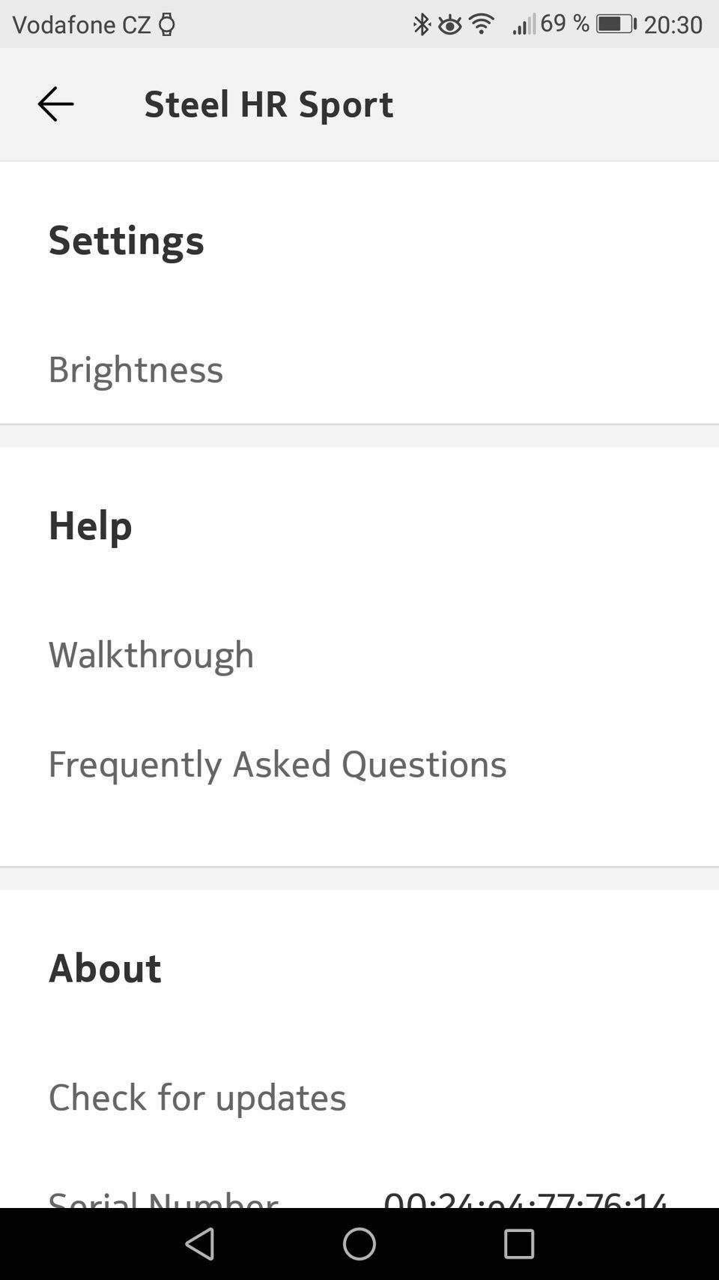Open the Brightness setting
719x1280 pixels.
pos(136,369)
